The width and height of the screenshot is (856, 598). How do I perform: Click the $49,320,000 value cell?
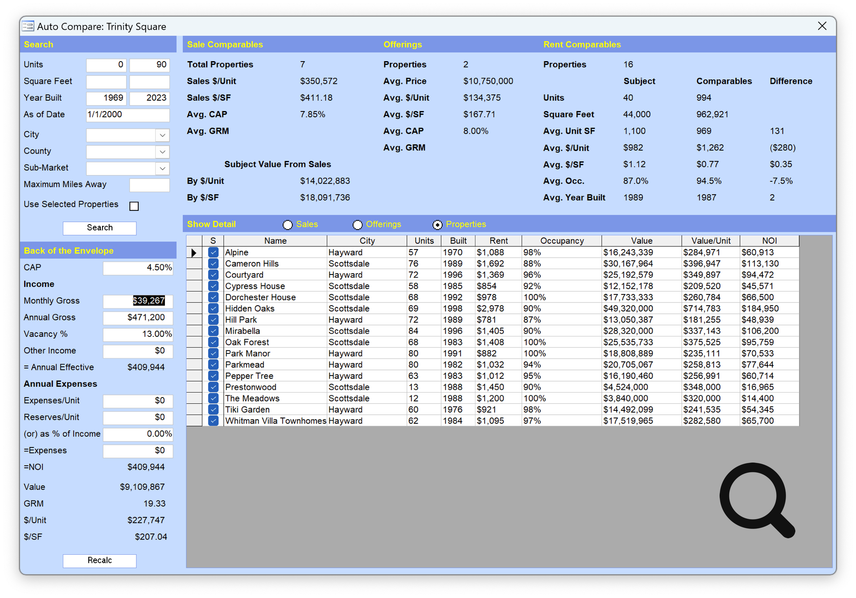pos(642,309)
